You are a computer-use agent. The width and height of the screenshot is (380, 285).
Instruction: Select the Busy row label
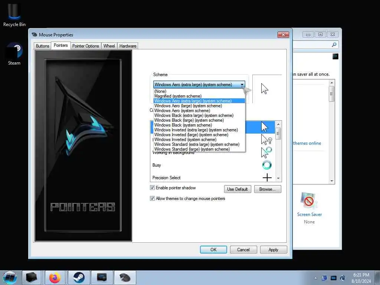157,165
